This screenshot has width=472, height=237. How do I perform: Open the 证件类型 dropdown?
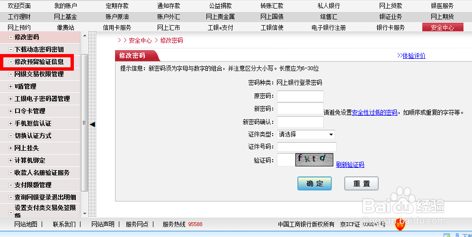pyautogui.click(x=306, y=135)
